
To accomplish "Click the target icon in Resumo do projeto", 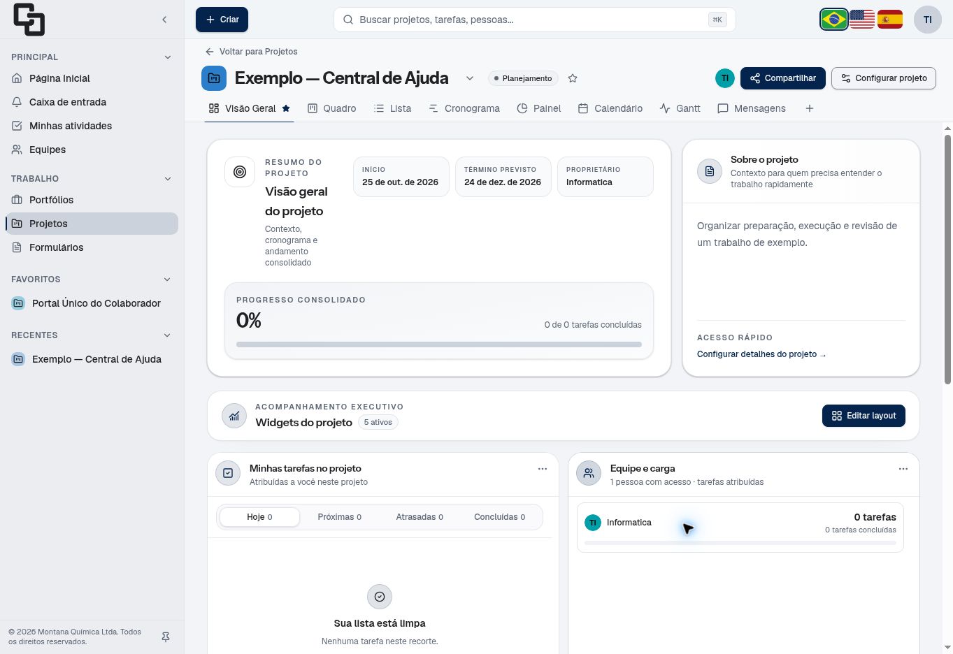I will 240,172.
